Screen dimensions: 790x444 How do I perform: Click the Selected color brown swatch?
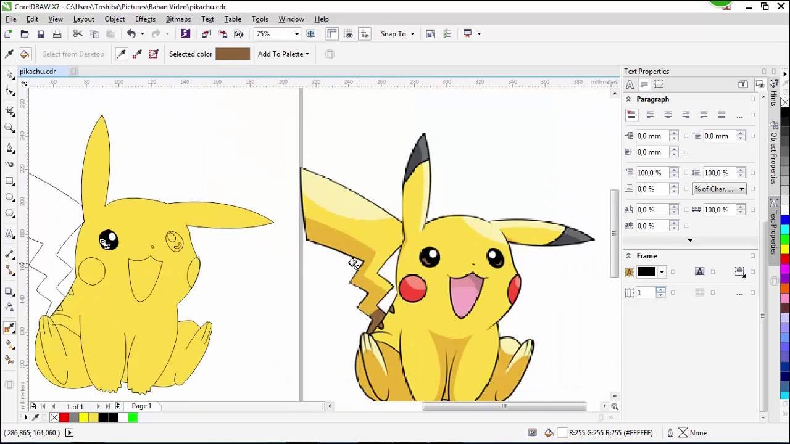click(233, 54)
